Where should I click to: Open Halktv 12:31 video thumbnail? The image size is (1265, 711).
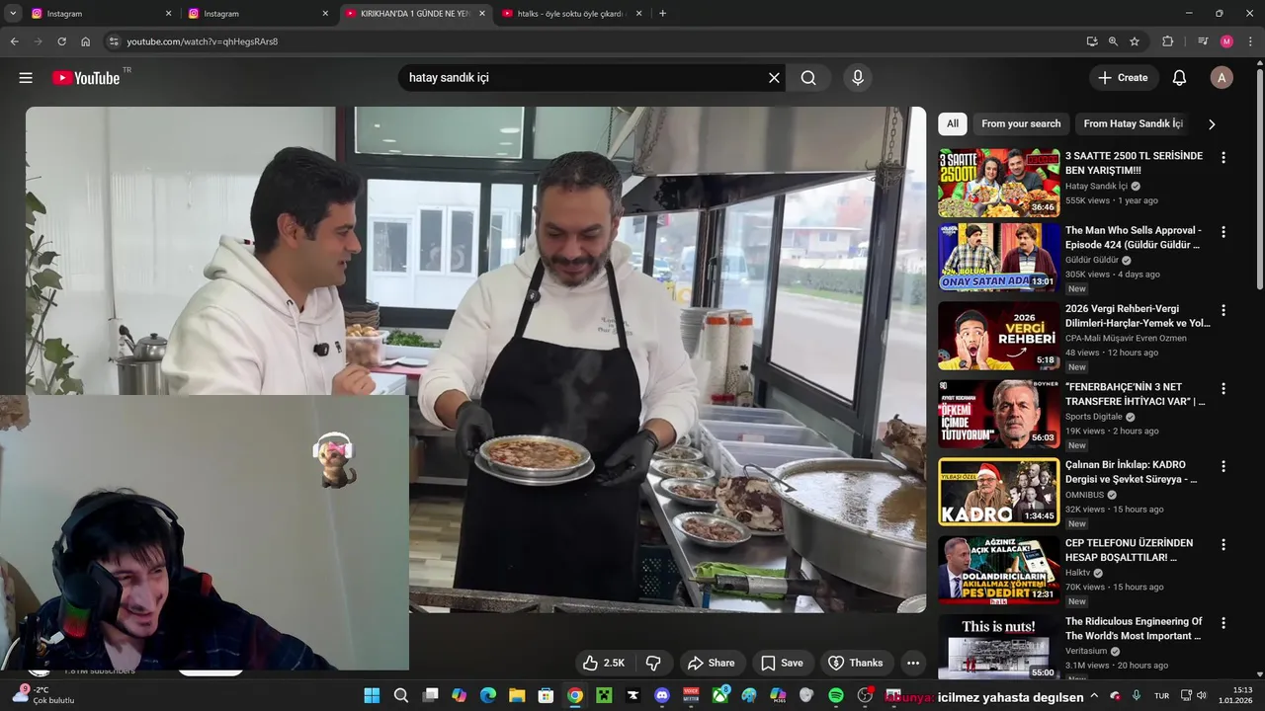tap(999, 570)
